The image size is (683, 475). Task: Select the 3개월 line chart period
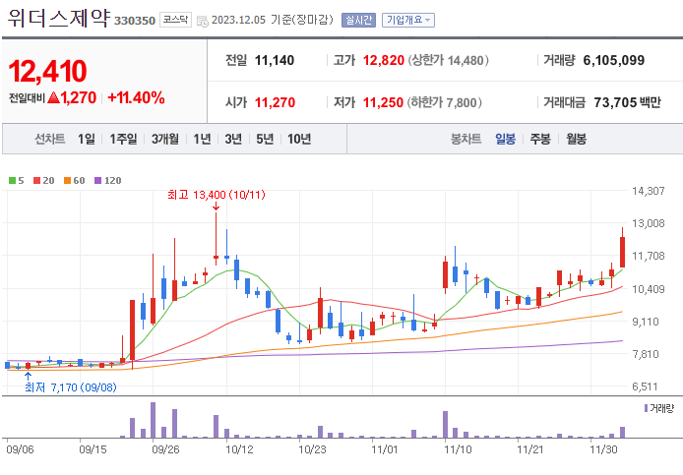tap(165, 139)
